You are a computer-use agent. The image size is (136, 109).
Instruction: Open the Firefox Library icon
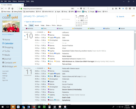[x=116, y=9]
